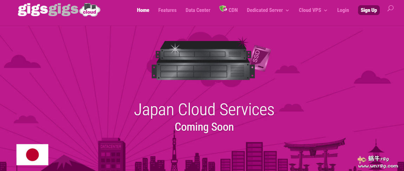Click the green shield icon beside CDN
404x171 pixels.
[223, 9]
